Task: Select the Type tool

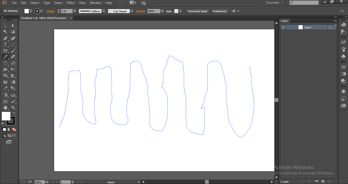Action: coord(5,44)
